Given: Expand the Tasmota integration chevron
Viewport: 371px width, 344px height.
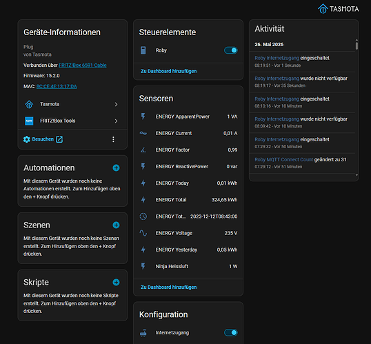Looking at the screenshot, I should [116, 104].
